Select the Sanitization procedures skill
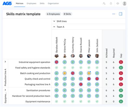The width and height of the screenshot is (128, 107). point(38,90)
